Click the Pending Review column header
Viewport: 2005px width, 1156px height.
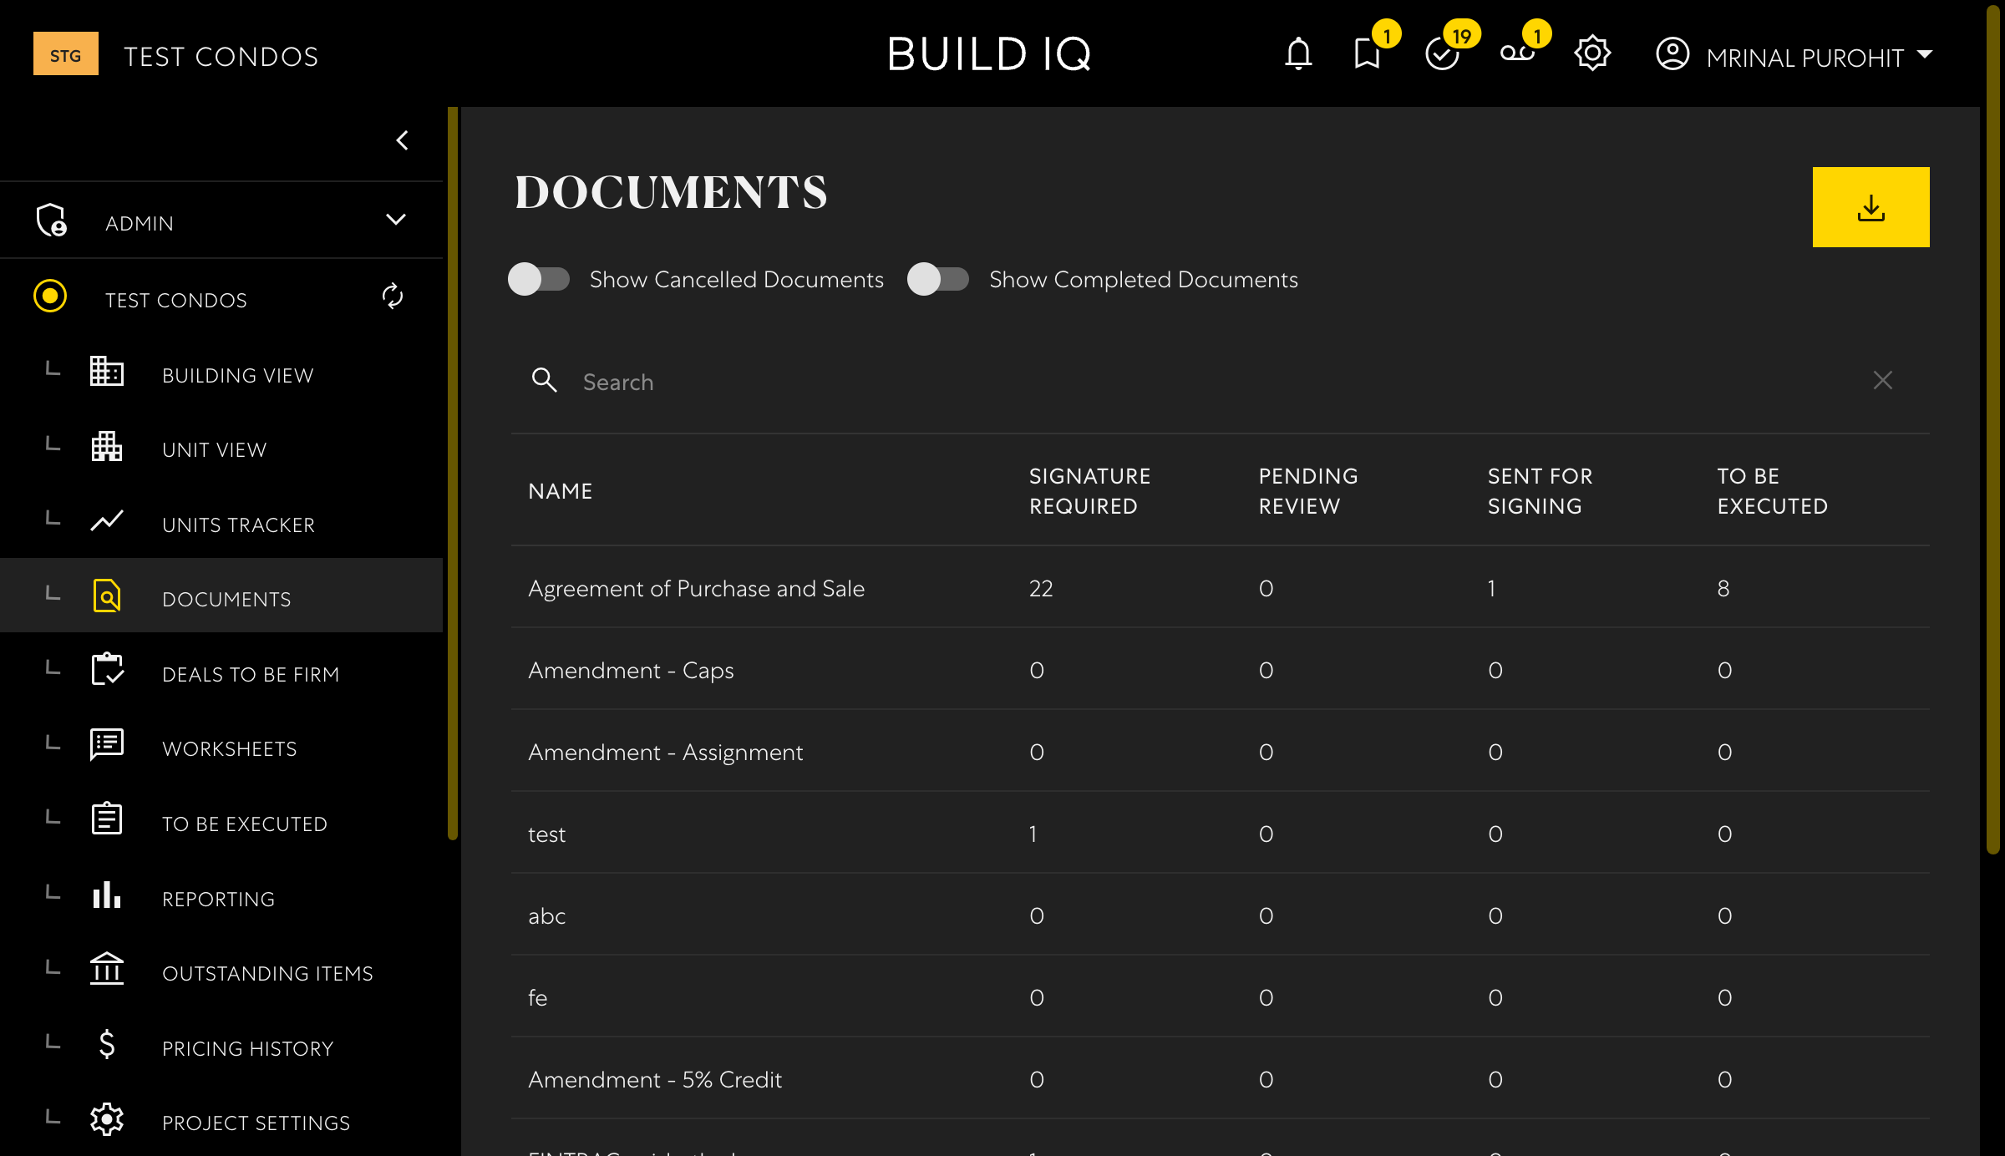tap(1308, 491)
